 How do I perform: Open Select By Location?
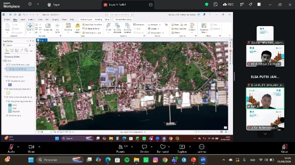pos(127,28)
